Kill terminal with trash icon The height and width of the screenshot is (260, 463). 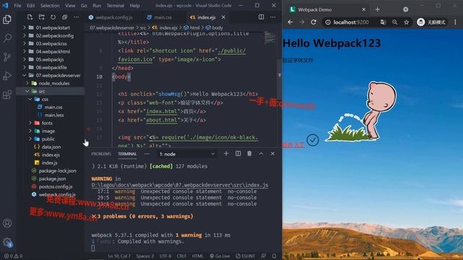(x=250, y=154)
